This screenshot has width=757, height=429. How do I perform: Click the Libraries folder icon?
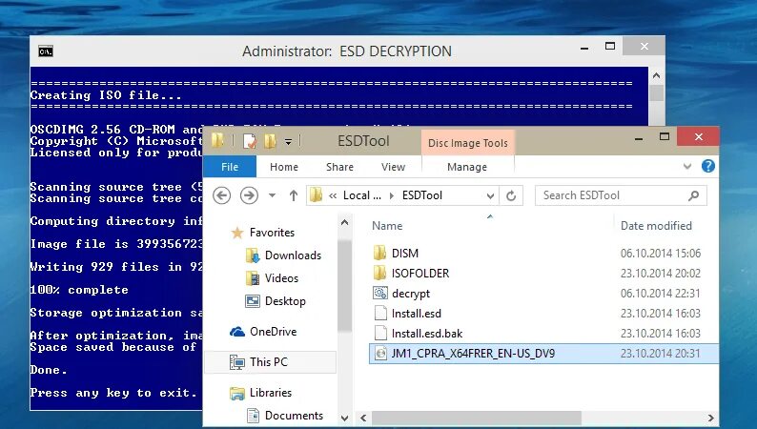(237, 393)
